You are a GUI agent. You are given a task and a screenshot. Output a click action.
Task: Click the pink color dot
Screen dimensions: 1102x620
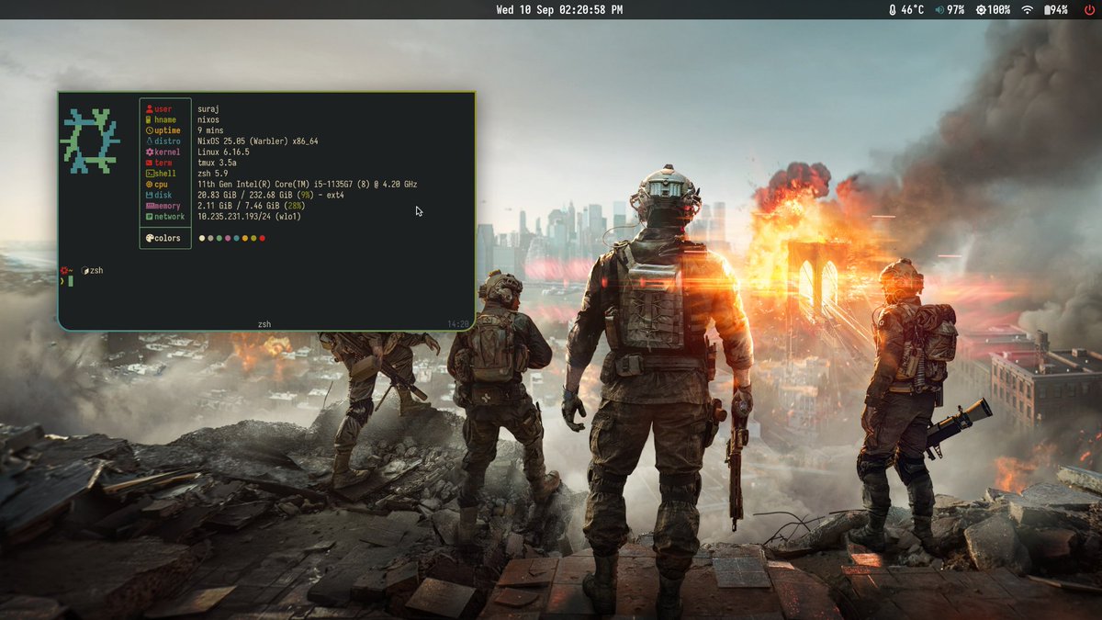228,238
